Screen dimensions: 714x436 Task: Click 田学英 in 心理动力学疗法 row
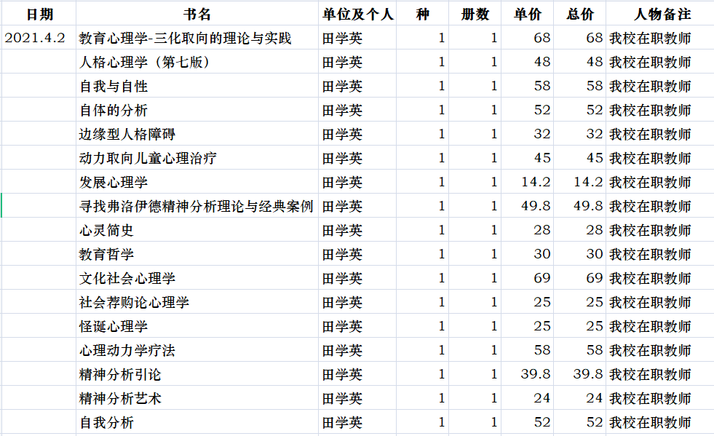click(357, 350)
